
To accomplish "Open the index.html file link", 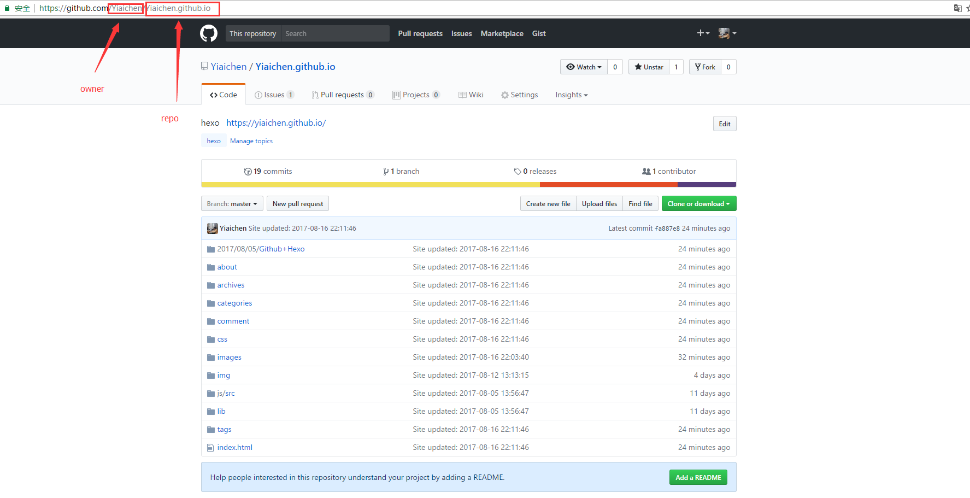I will click(x=235, y=448).
